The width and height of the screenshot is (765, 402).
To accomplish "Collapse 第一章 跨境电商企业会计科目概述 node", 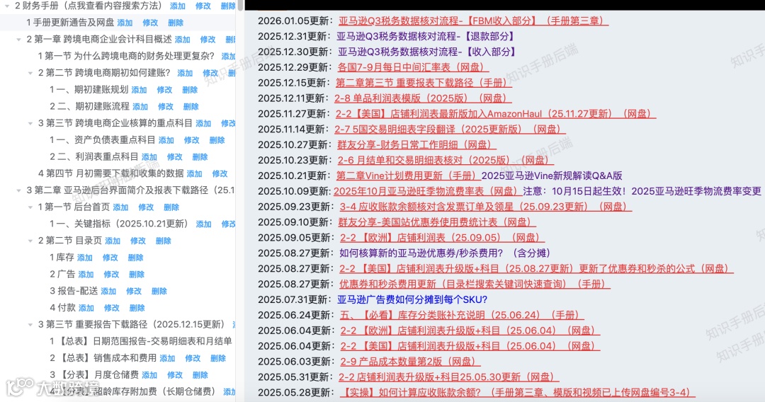I will click(18, 40).
